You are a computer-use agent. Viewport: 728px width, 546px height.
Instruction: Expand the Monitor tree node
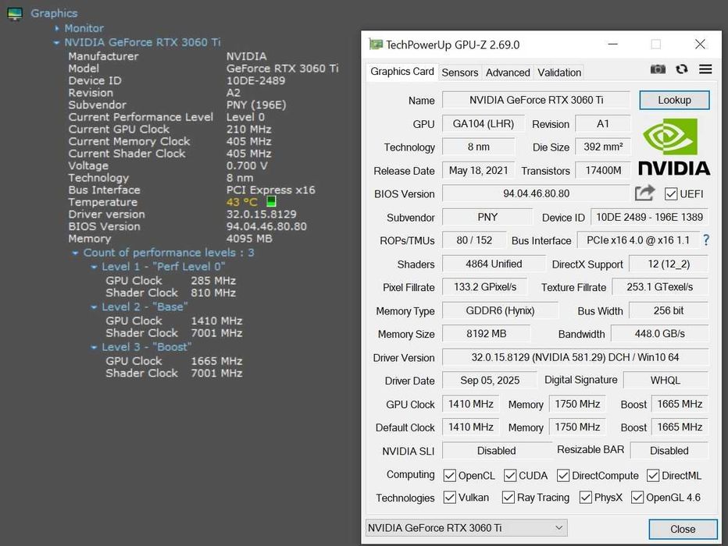click(57, 28)
